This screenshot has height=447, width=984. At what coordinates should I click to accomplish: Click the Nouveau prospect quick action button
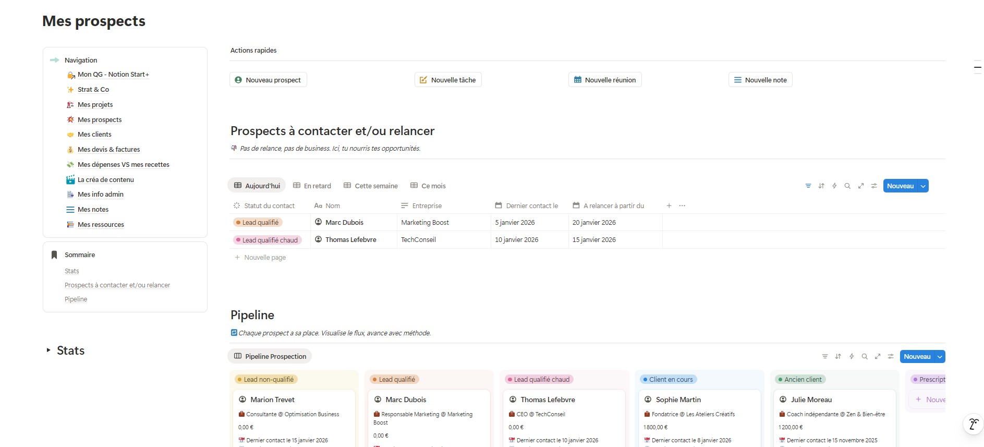pyautogui.click(x=268, y=80)
